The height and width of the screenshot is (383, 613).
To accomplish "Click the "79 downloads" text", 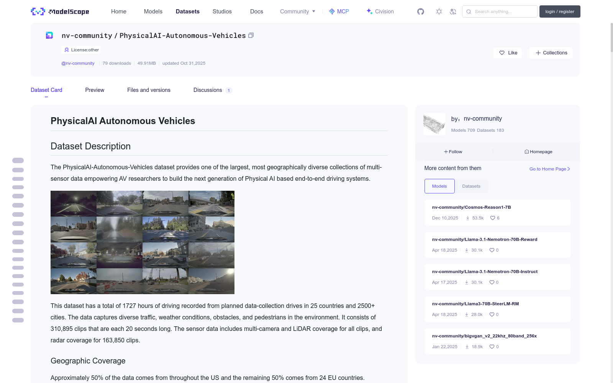I will (x=117, y=63).
